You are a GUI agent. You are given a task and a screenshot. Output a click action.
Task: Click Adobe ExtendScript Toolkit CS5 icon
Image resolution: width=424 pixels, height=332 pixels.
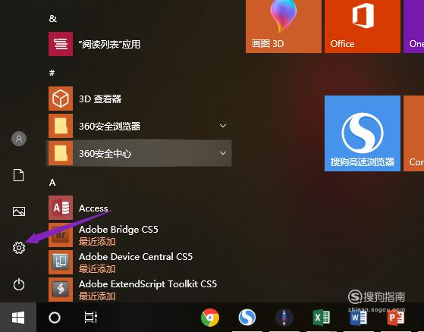[x=61, y=290]
